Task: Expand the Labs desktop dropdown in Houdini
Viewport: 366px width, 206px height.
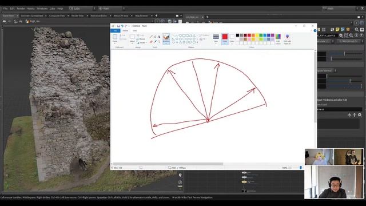Action: tap(94, 9)
